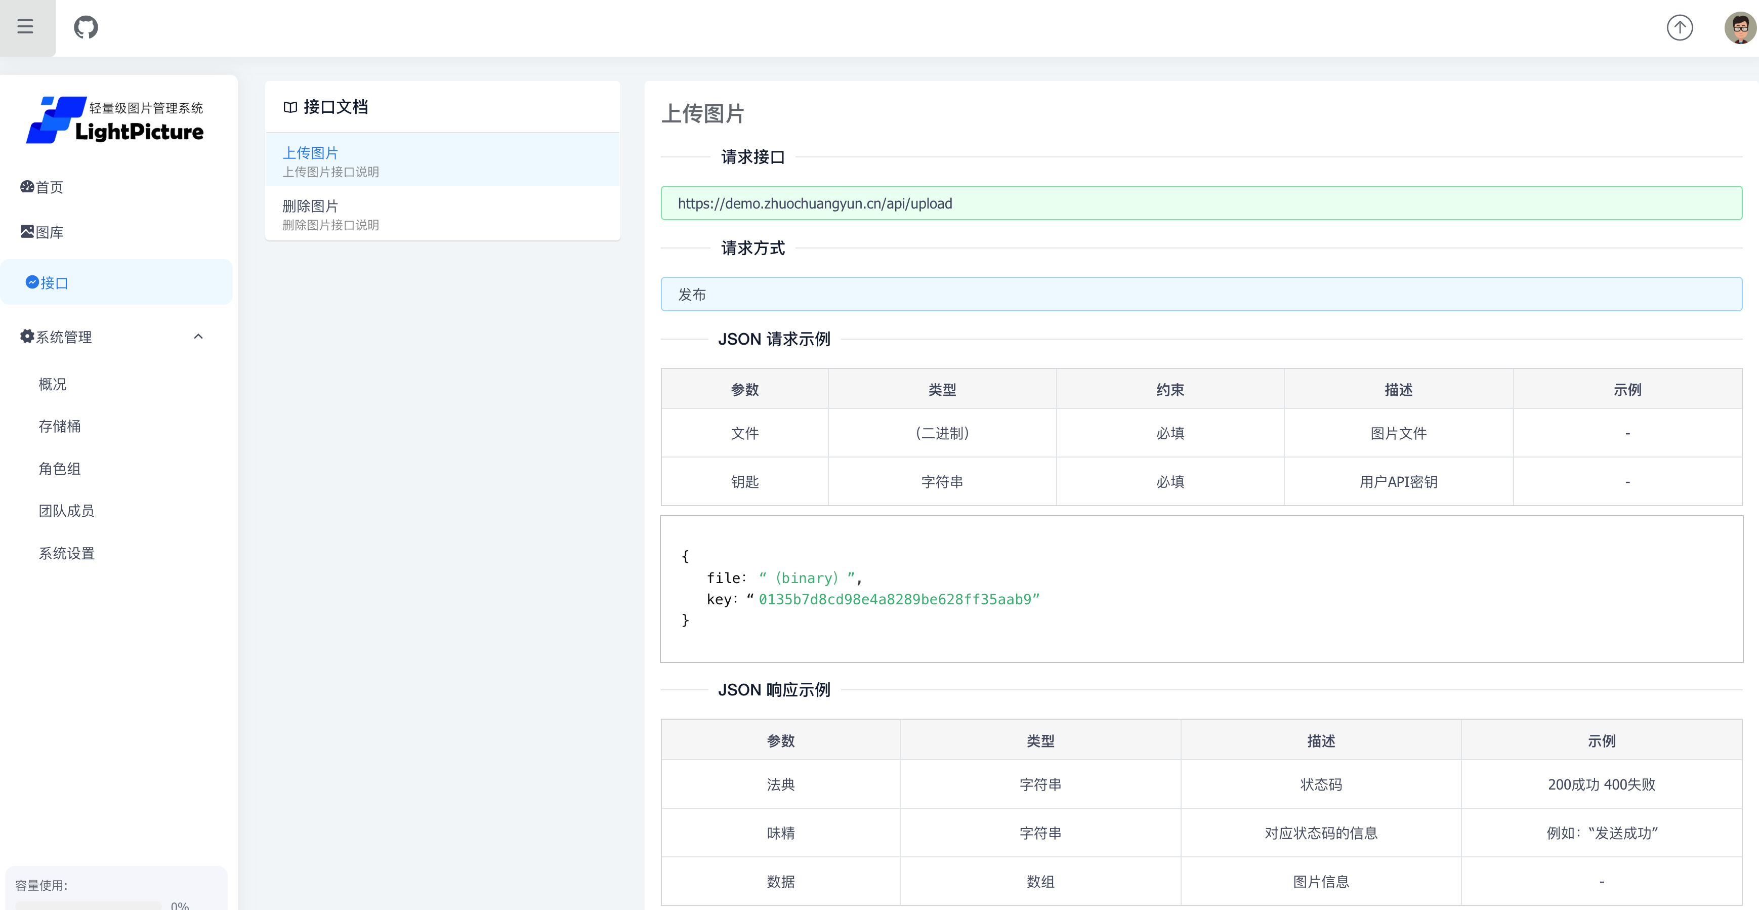The width and height of the screenshot is (1759, 910).
Task: Click the messenger icon next to 接口
Action: [32, 282]
